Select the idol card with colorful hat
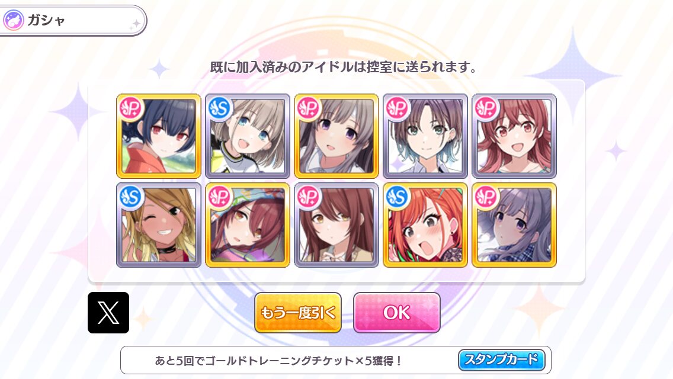 pos(248,225)
